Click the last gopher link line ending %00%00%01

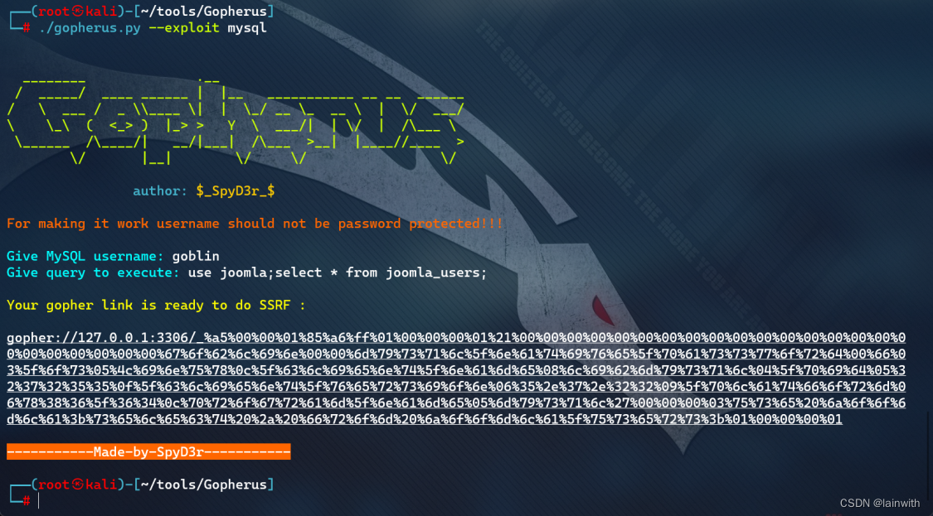(425, 420)
